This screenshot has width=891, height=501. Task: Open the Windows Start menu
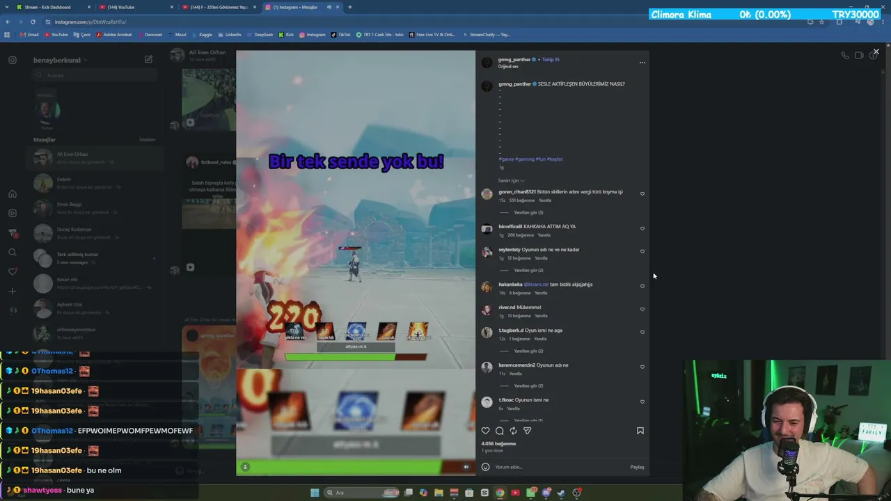(315, 493)
